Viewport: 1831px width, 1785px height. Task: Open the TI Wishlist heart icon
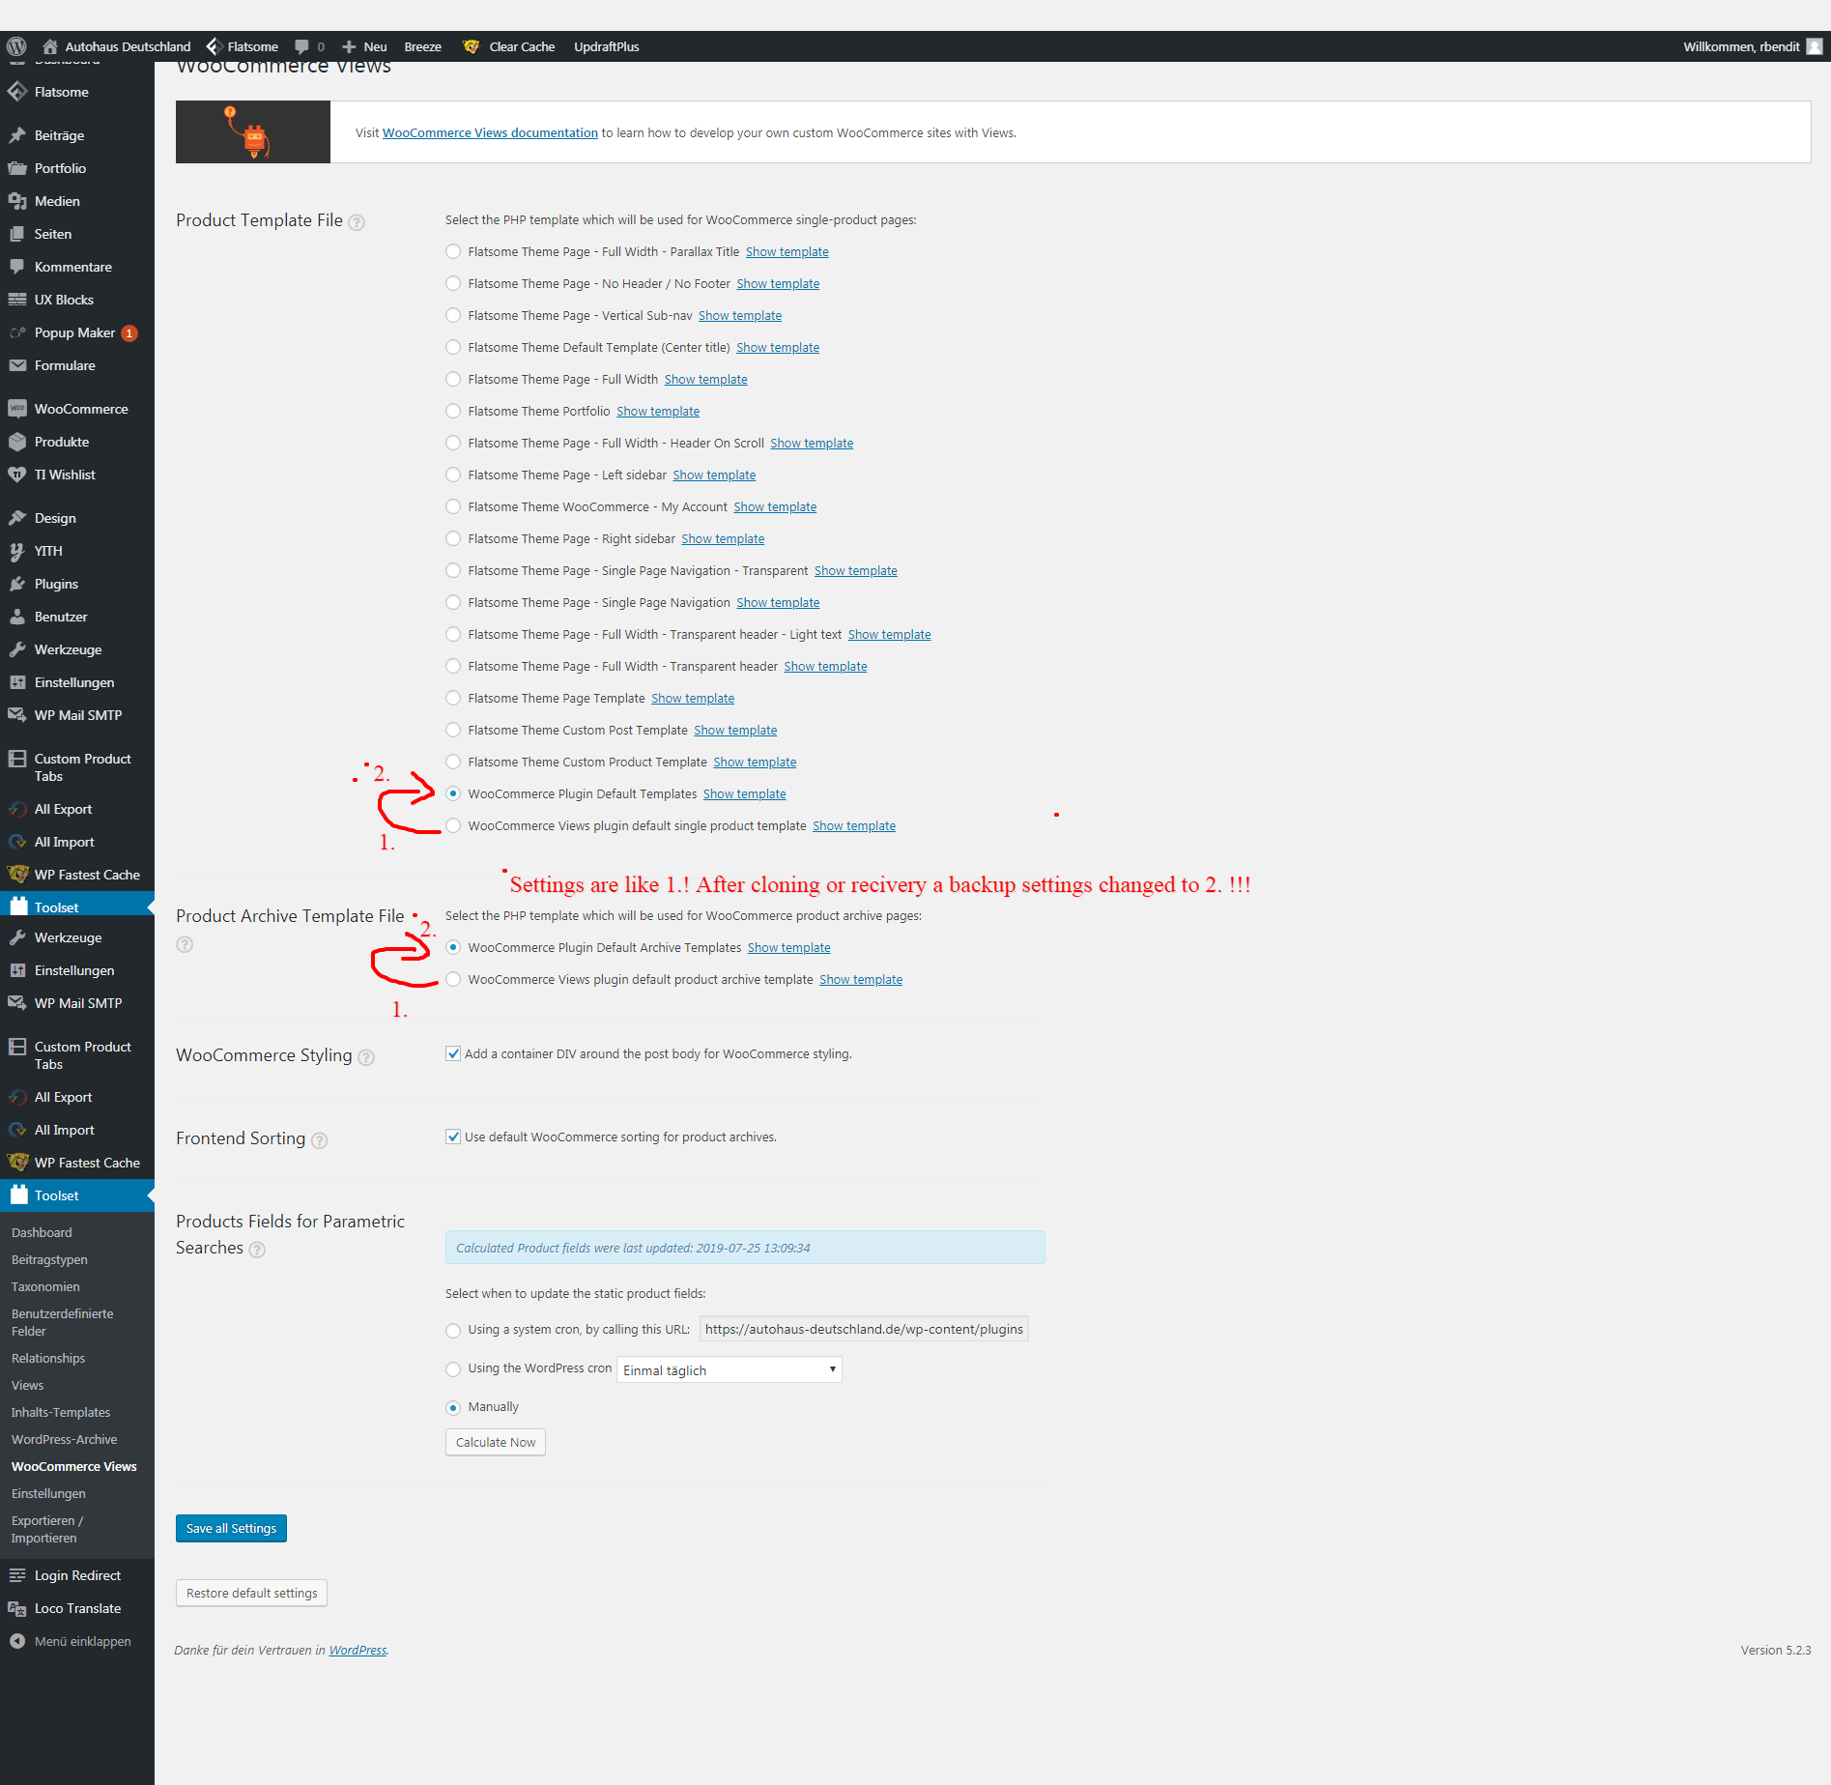coord(17,475)
